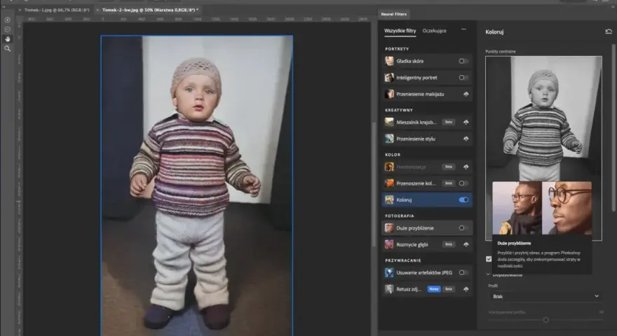The height and width of the screenshot is (336, 617).
Task: Download the Retusz zdjęć filter via cloud icon
Action: tap(466, 289)
